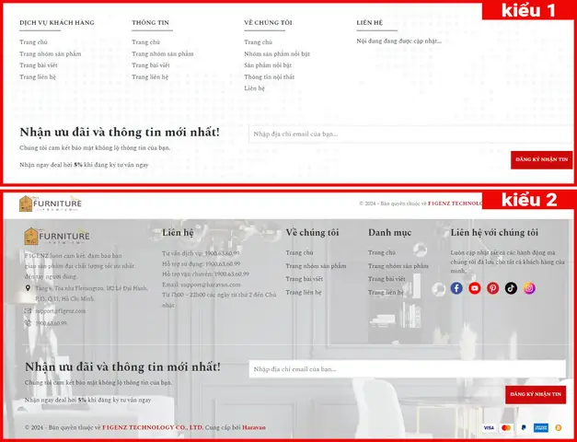The height and width of the screenshot is (442, 577).
Task: Open the Pinterest social icon
Action: (492, 288)
